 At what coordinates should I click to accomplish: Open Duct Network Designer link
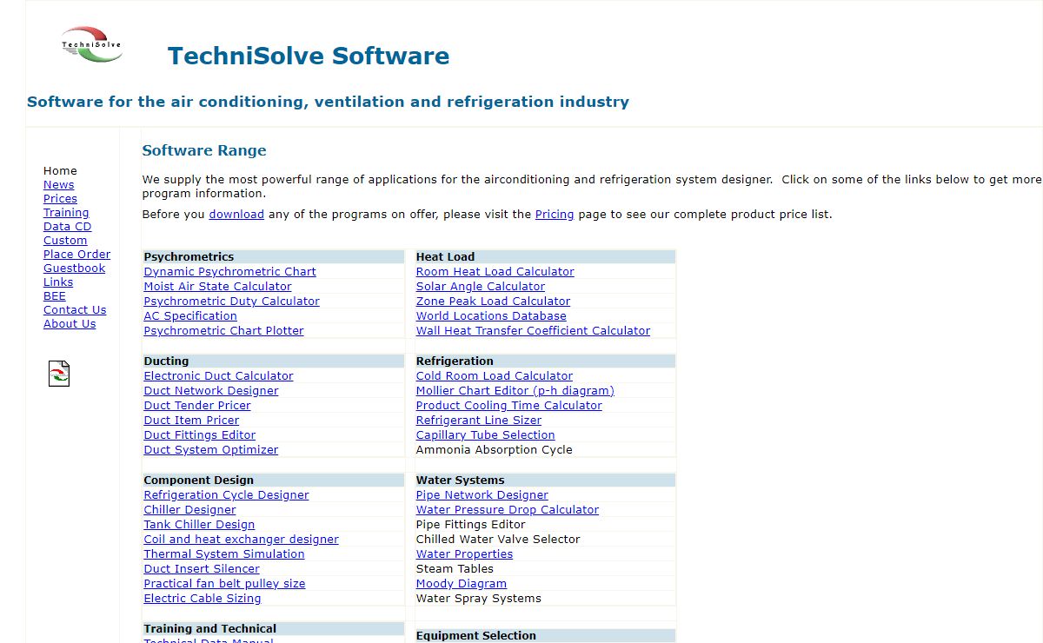pyautogui.click(x=211, y=391)
